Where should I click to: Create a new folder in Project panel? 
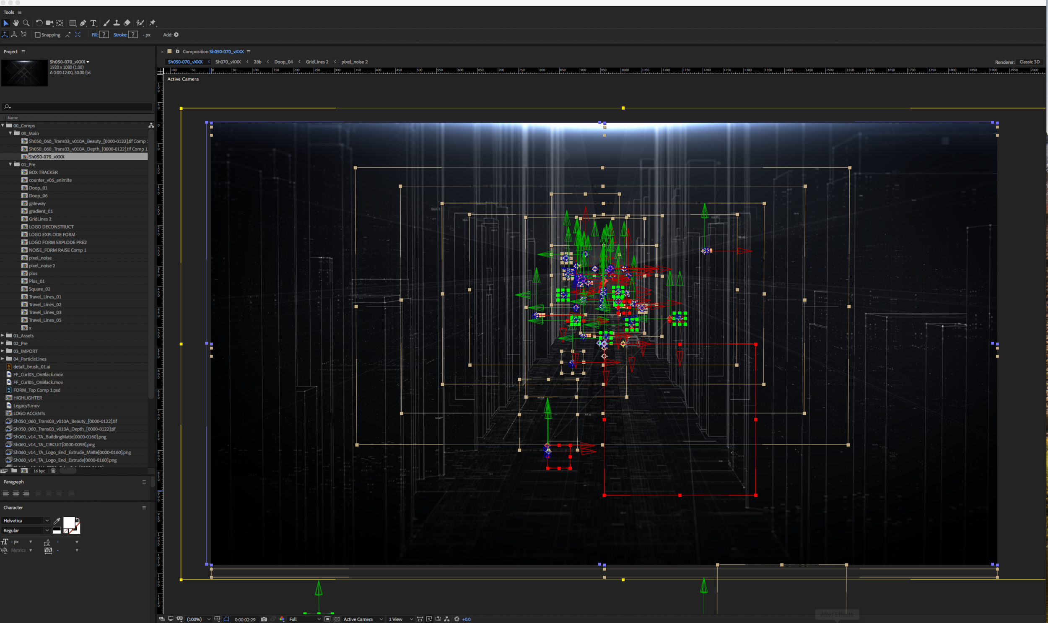point(14,471)
